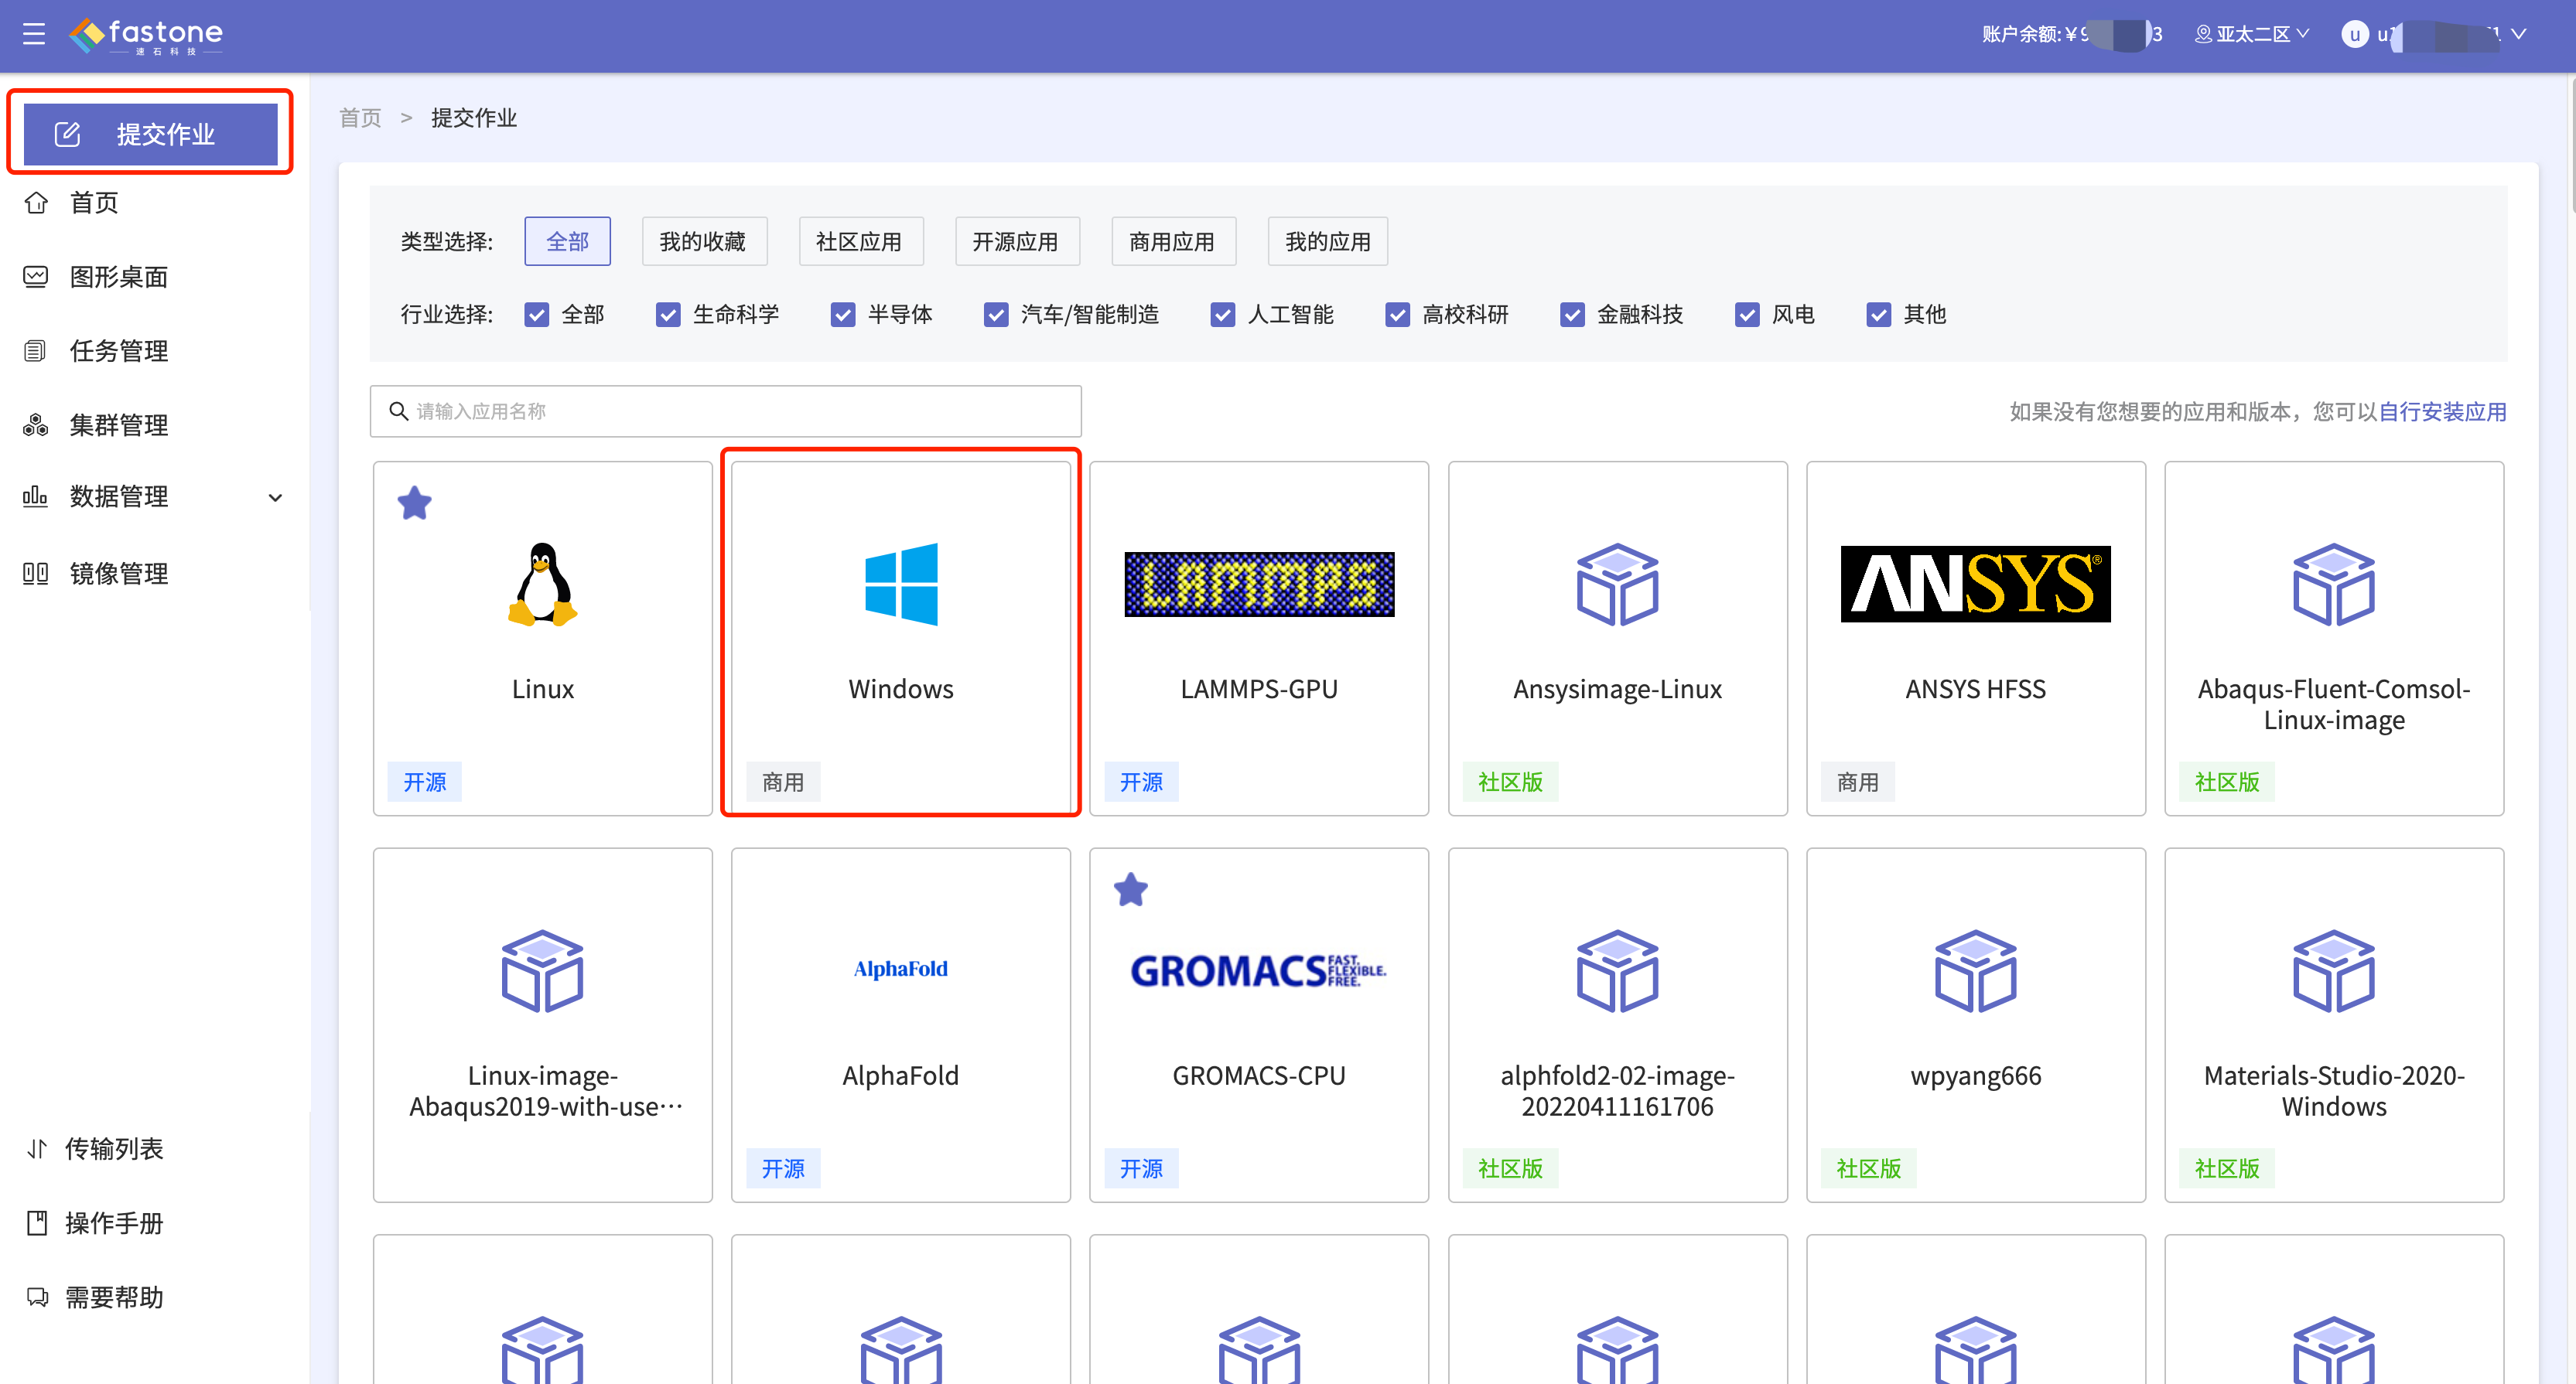
Task: Select the 社区应用 type filter
Action: tap(860, 242)
